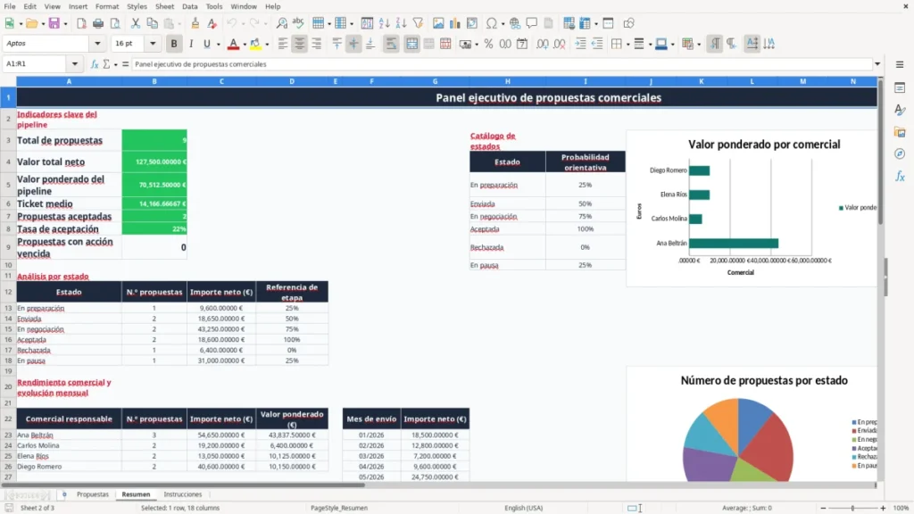This screenshot has height=514, width=914.
Task: Click the Insert Hyperlink globe icon
Action: [x=515, y=23]
